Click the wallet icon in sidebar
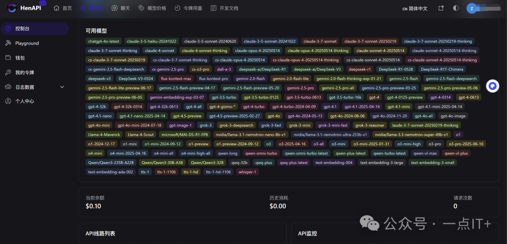 [8, 58]
